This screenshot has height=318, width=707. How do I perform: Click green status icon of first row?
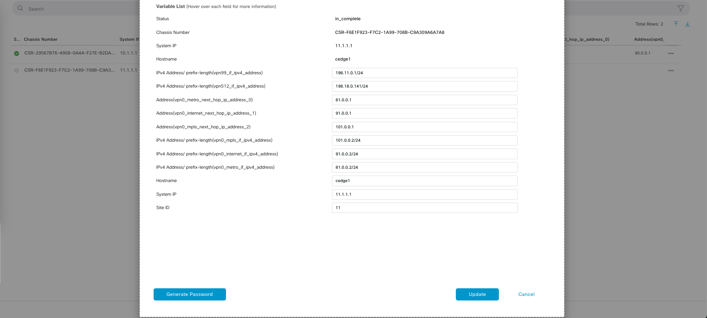tap(16, 53)
